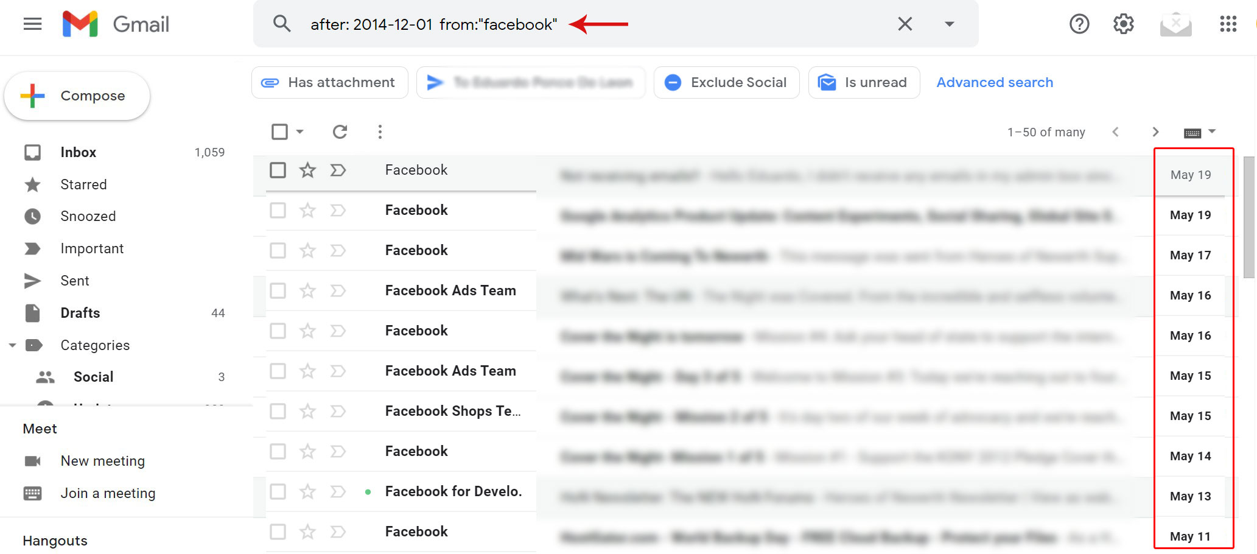Click the New meeting camera icon

coord(32,461)
